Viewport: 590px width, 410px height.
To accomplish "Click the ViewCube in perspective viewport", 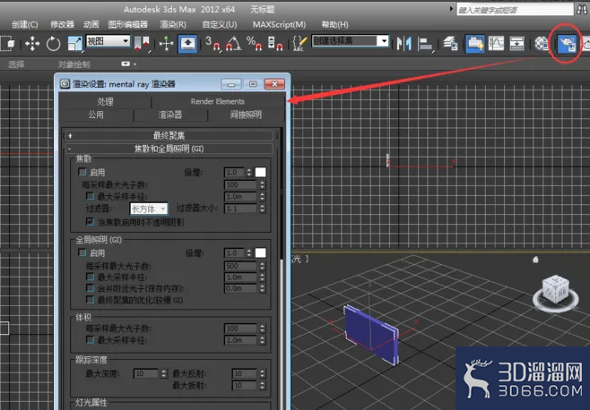I will click(x=551, y=293).
